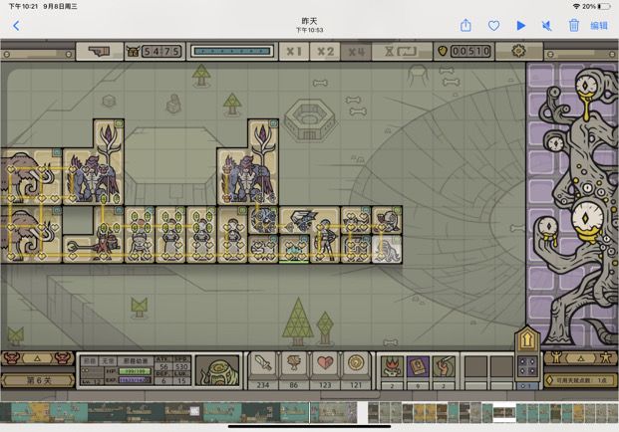The image size is (619, 432).
Task: Go back using the blue back arrow
Action: [16, 26]
